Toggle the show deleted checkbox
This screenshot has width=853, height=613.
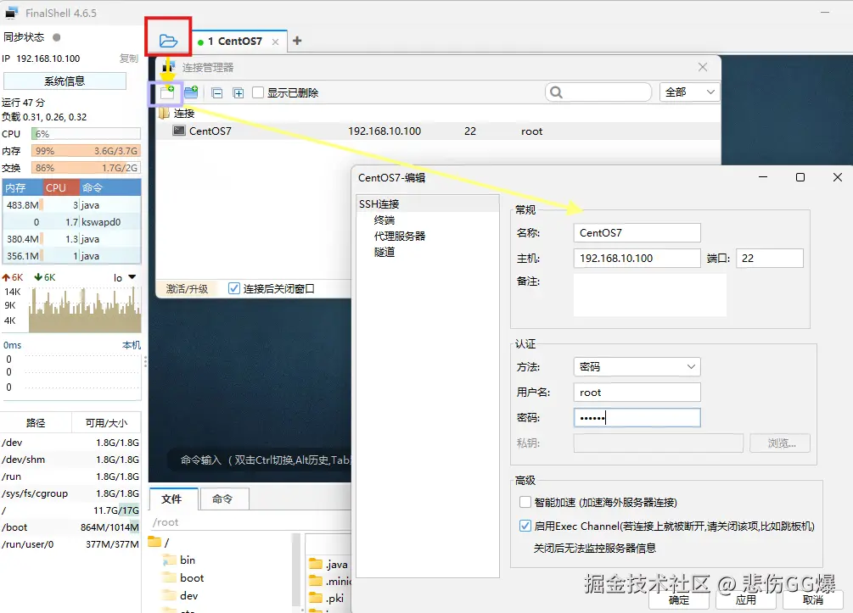(x=258, y=93)
